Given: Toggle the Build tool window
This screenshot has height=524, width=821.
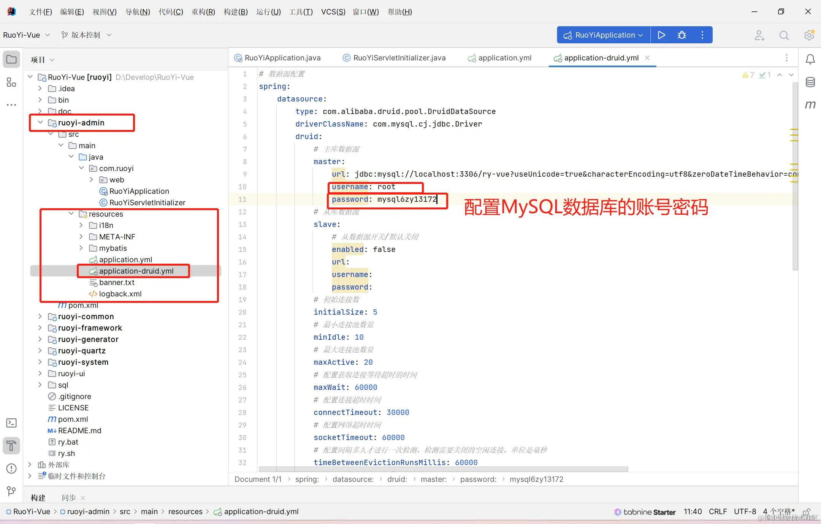Looking at the screenshot, I should pyautogui.click(x=11, y=445).
